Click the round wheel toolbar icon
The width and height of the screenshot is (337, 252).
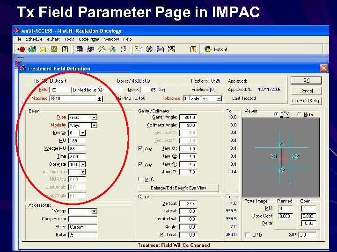[x=149, y=49]
